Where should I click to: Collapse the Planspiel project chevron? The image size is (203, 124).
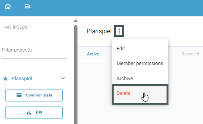(63, 78)
